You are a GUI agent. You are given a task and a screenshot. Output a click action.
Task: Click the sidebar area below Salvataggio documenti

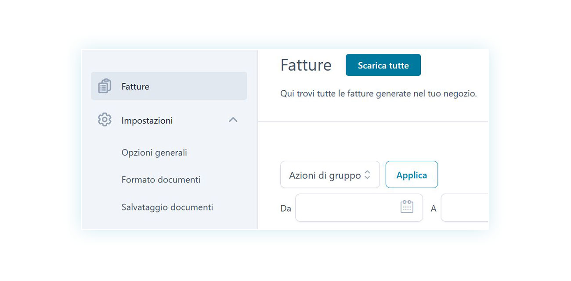click(x=169, y=223)
